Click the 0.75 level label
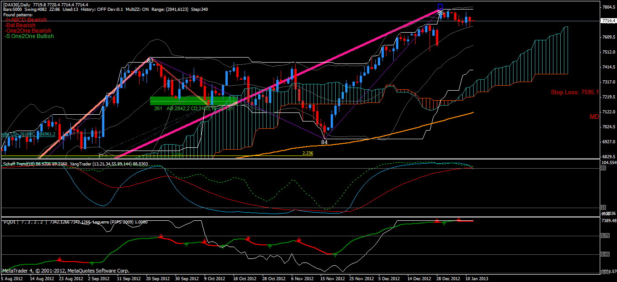 (x=604, y=236)
